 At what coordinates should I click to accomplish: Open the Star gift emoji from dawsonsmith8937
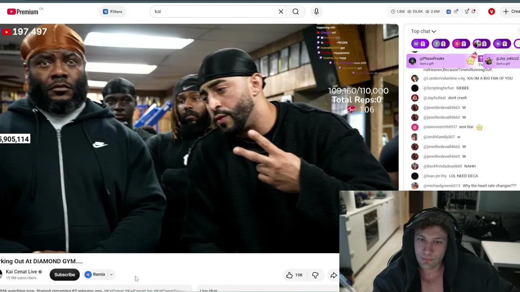pyautogui.click(x=479, y=127)
